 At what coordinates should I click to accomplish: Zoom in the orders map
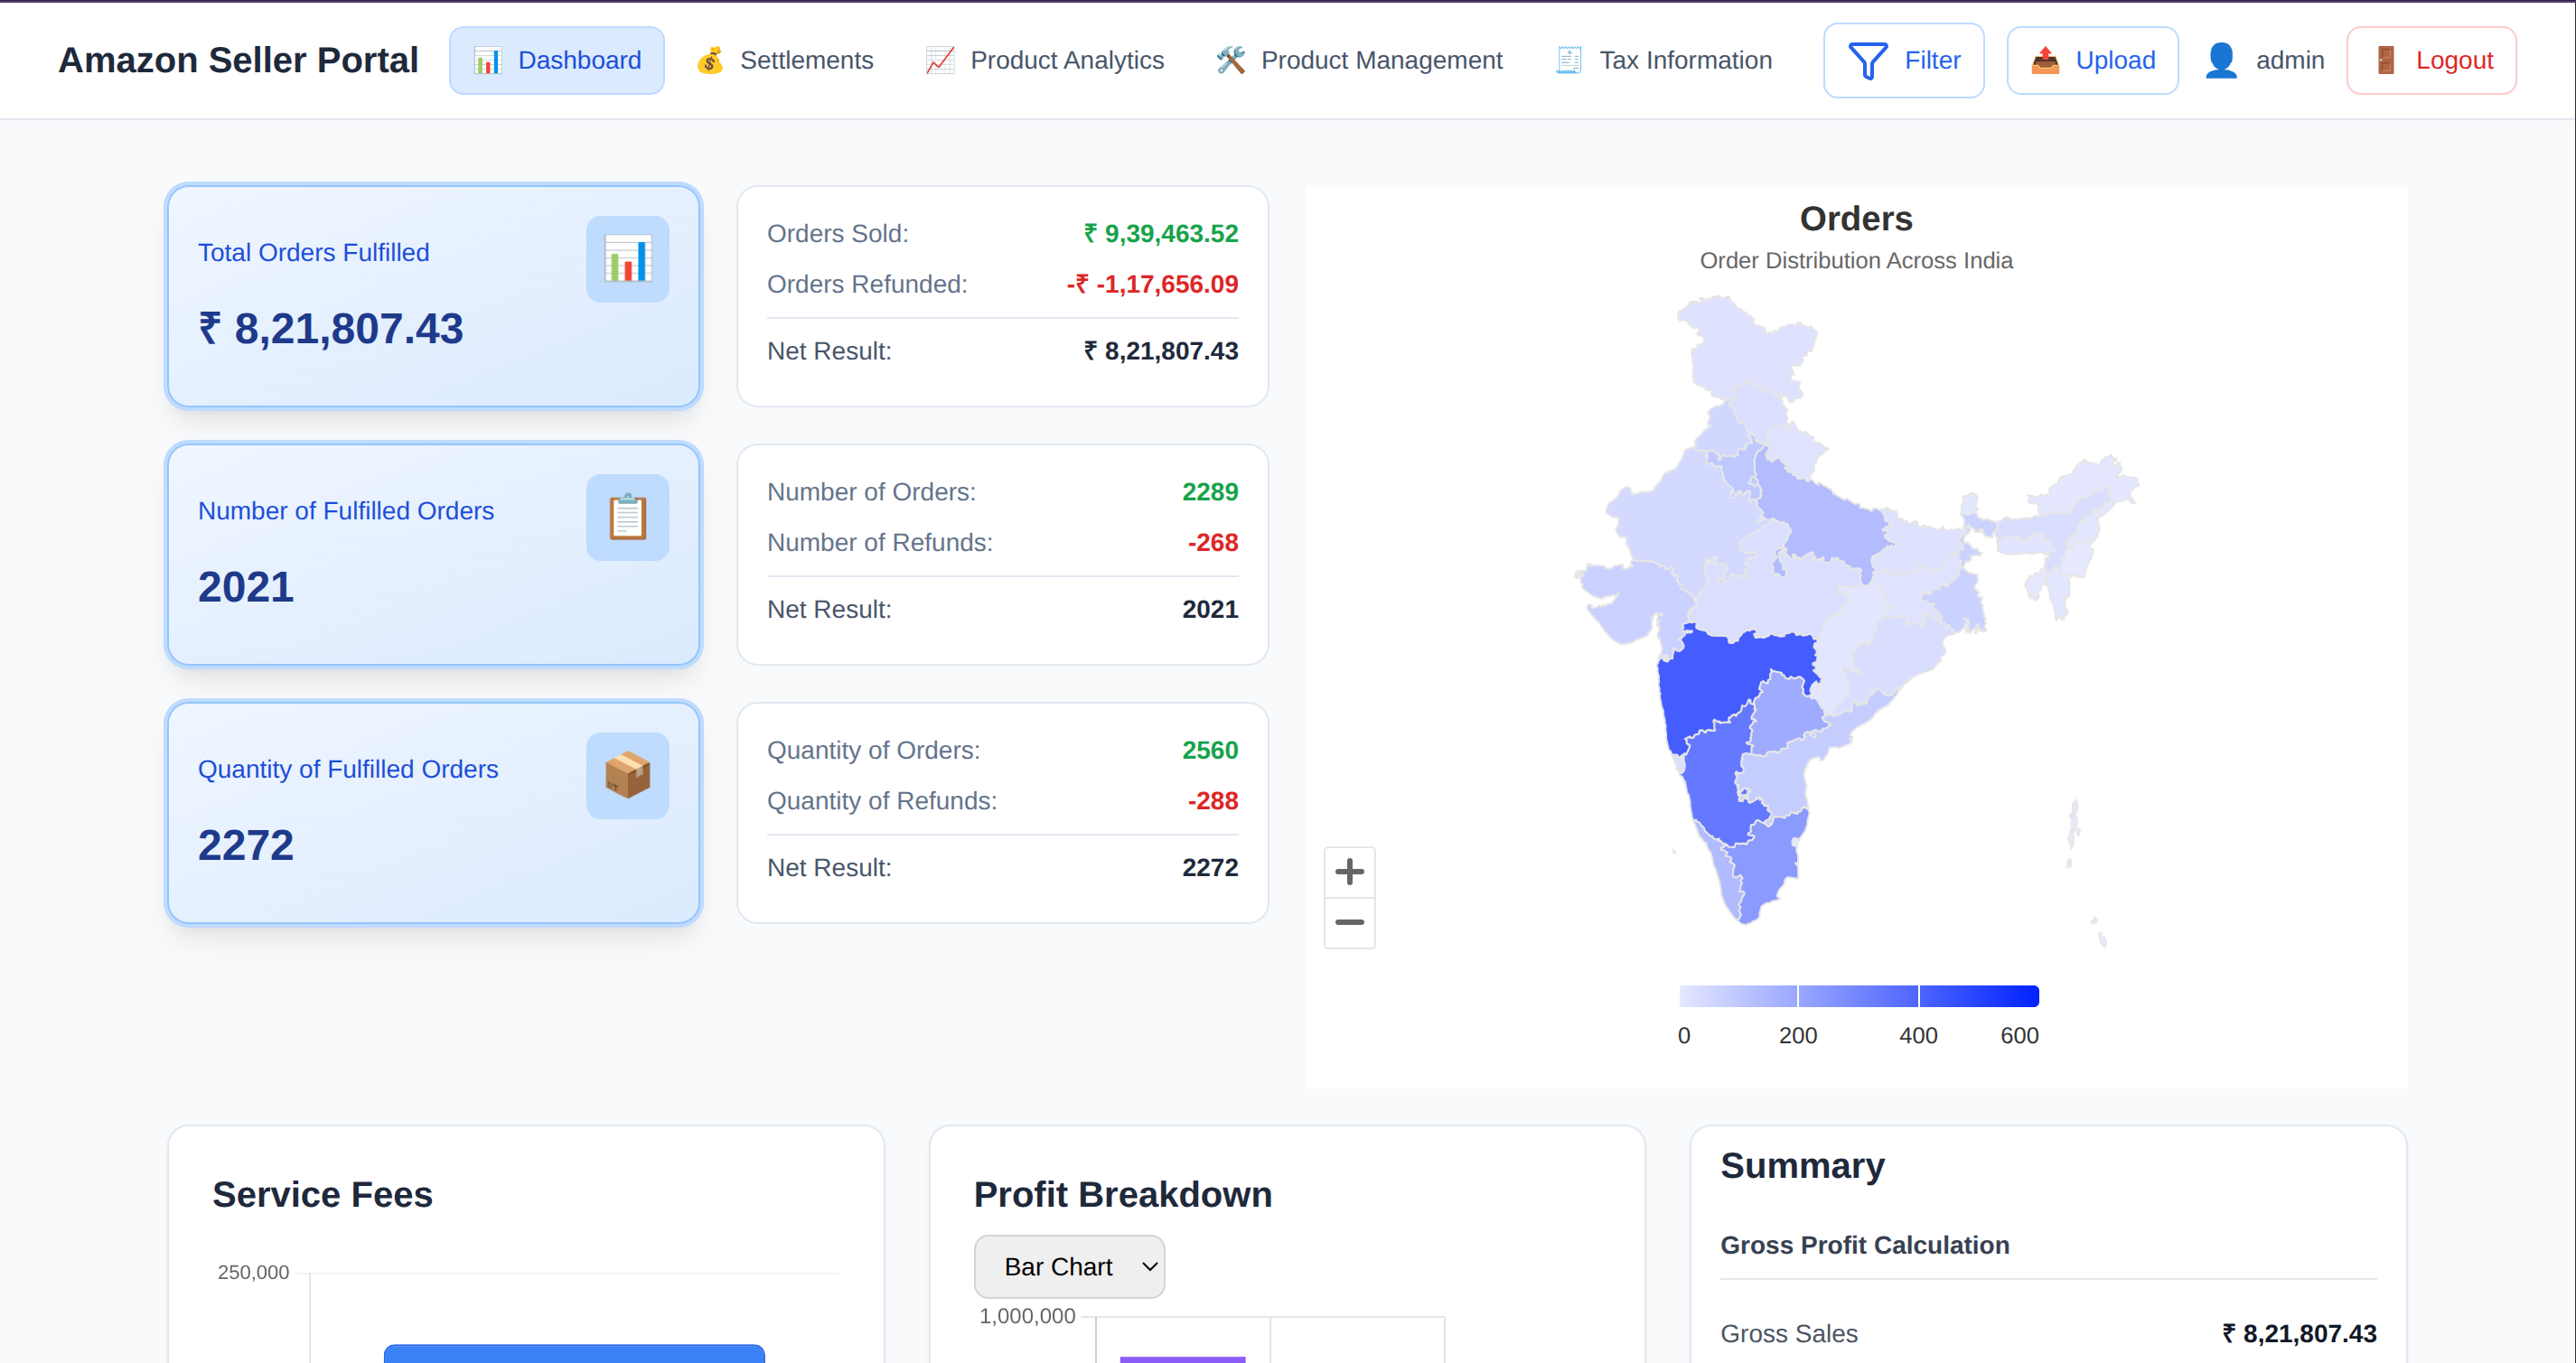pyautogui.click(x=1349, y=871)
